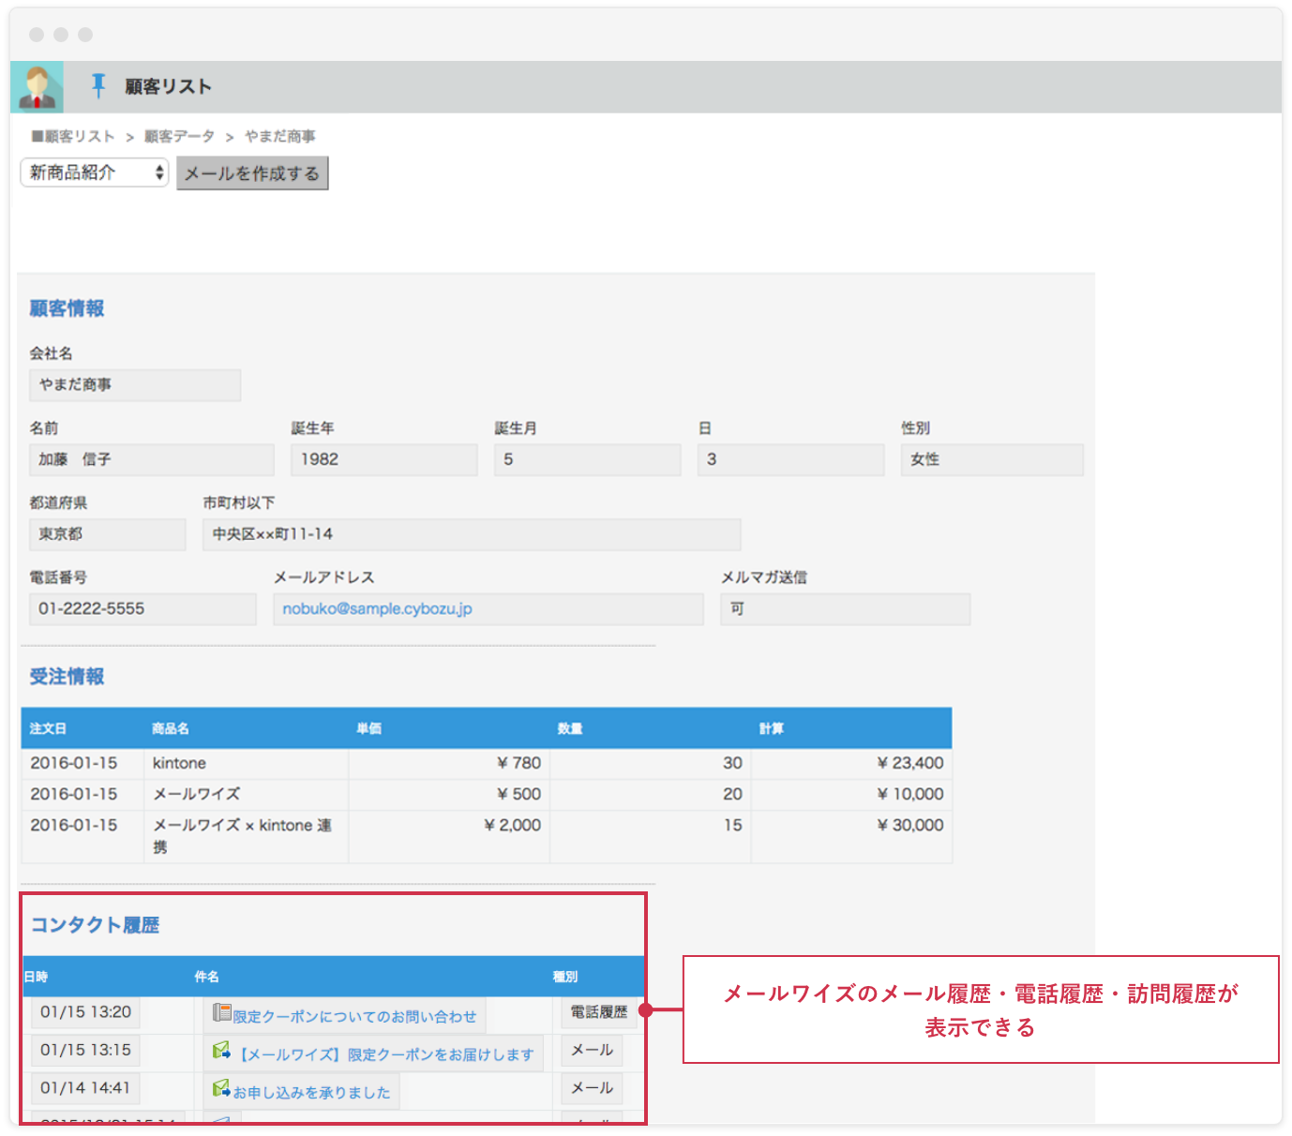
Task: Click the quantity cell showing 20
Action: 651,795
